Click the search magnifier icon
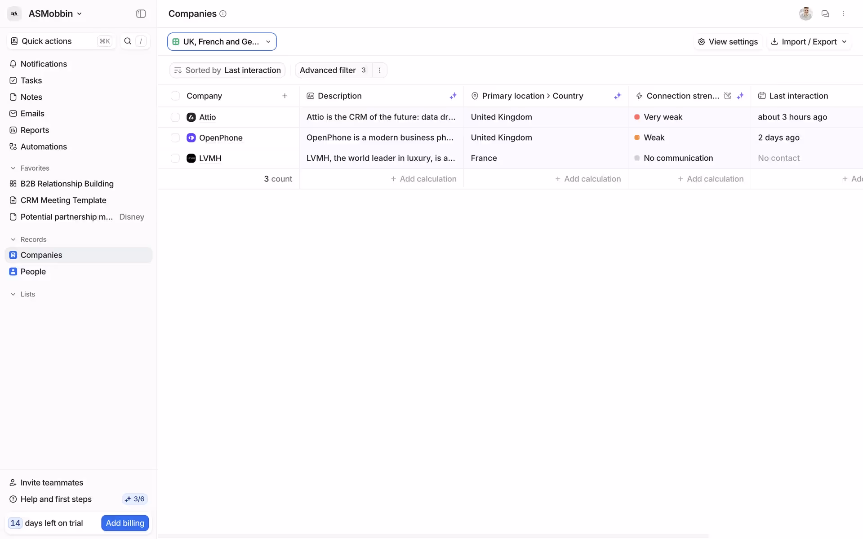 [128, 41]
